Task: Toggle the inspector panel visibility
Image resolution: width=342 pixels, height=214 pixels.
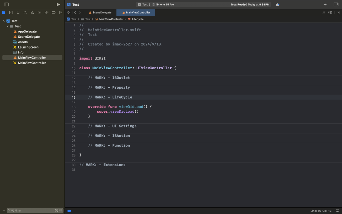Action: click(336, 4)
